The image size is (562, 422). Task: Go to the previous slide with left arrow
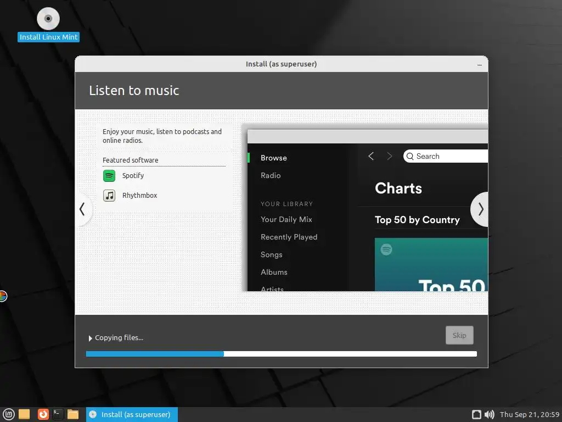[x=82, y=209]
